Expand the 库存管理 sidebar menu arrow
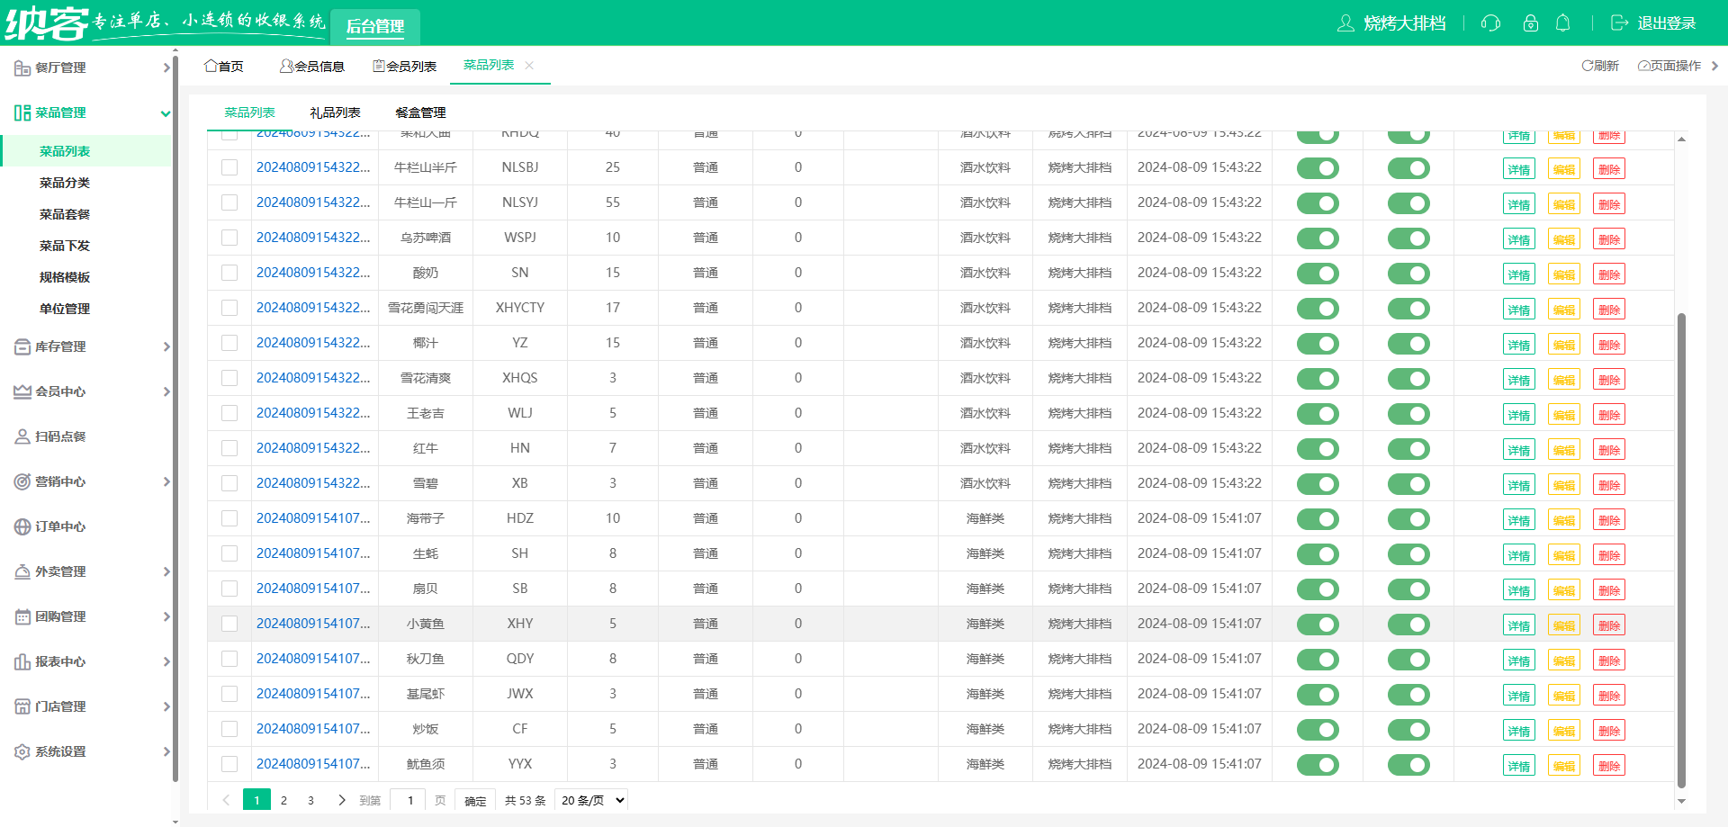 click(166, 346)
